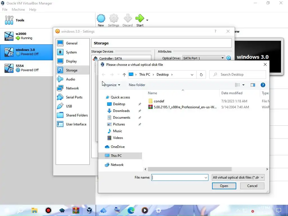288x216 pixels.
Task: Click the Cancel button
Action: click(x=252, y=186)
